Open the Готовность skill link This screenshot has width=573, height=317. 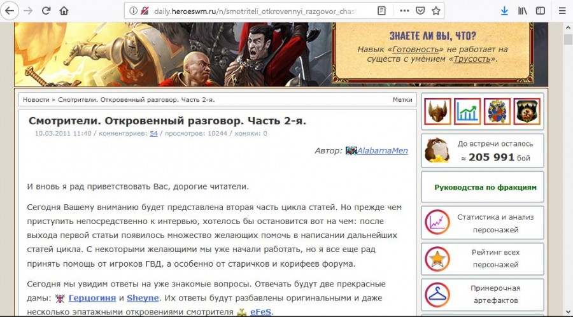[x=415, y=49]
